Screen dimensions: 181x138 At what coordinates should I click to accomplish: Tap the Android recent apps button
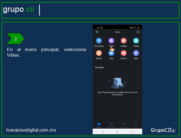coord(103,132)
